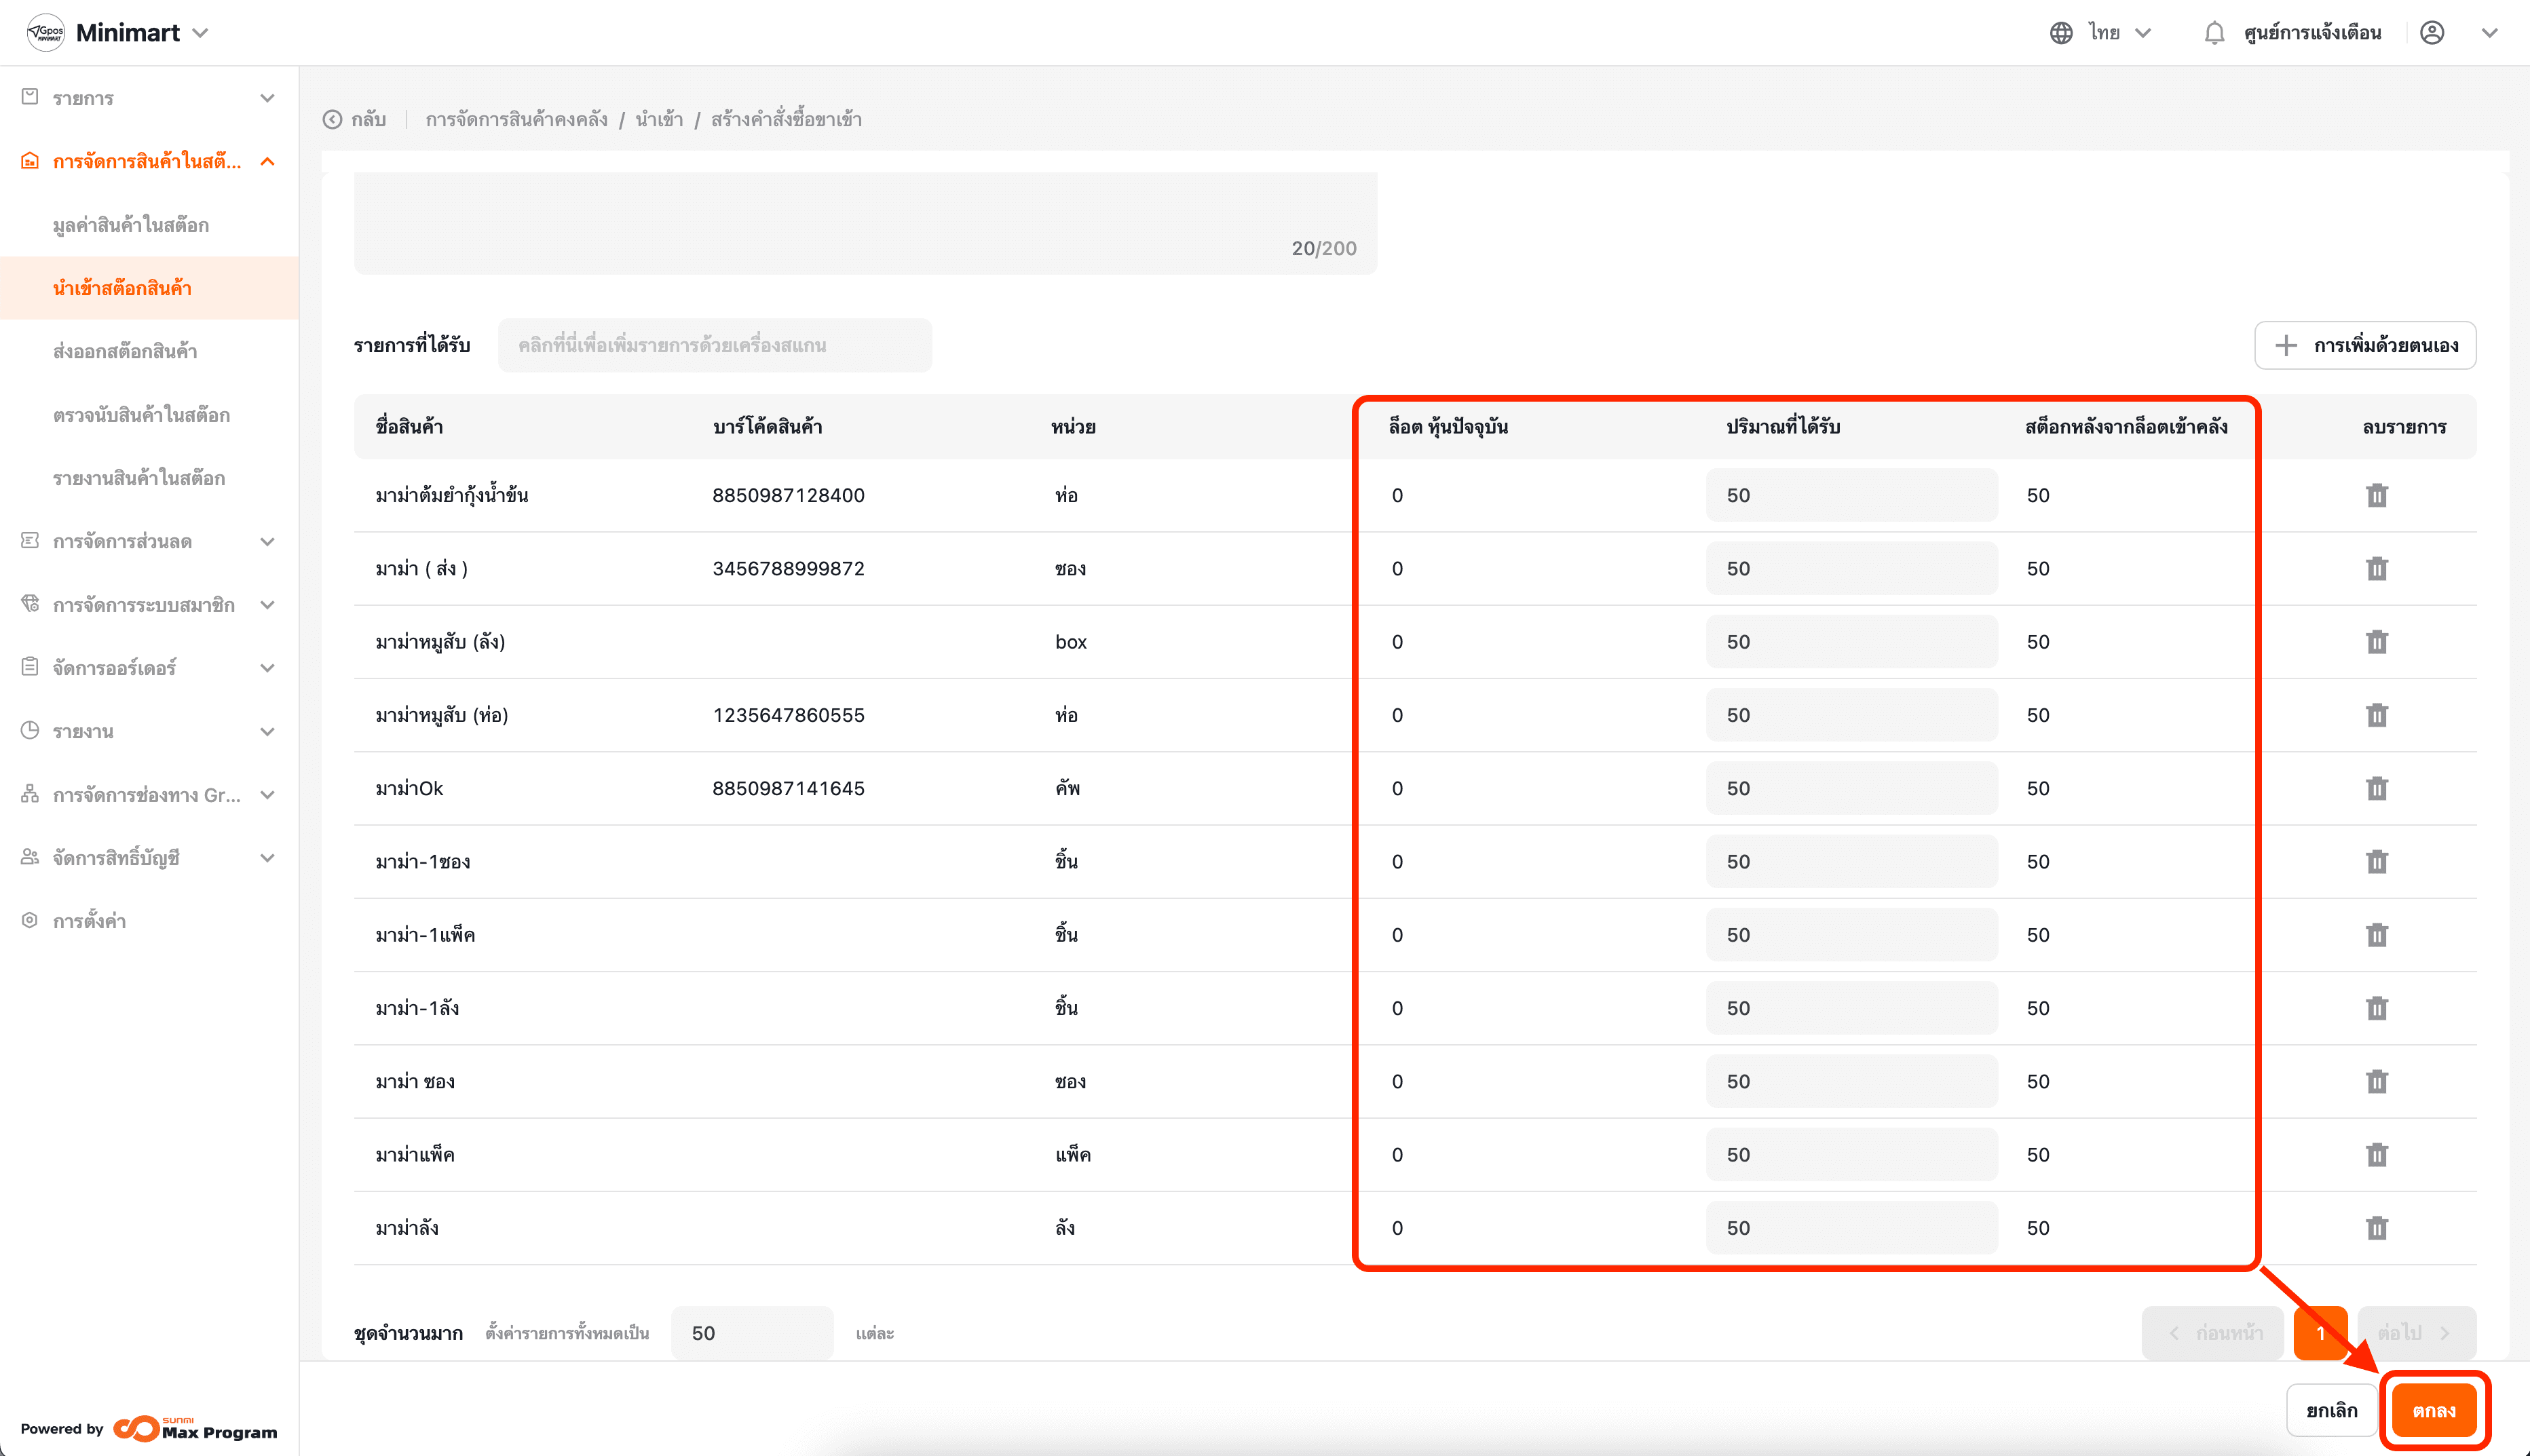The image size is (2530, 1456).
Task: Delete the มาม่าOk row with the trash icon
Action: coord(2376,788)
